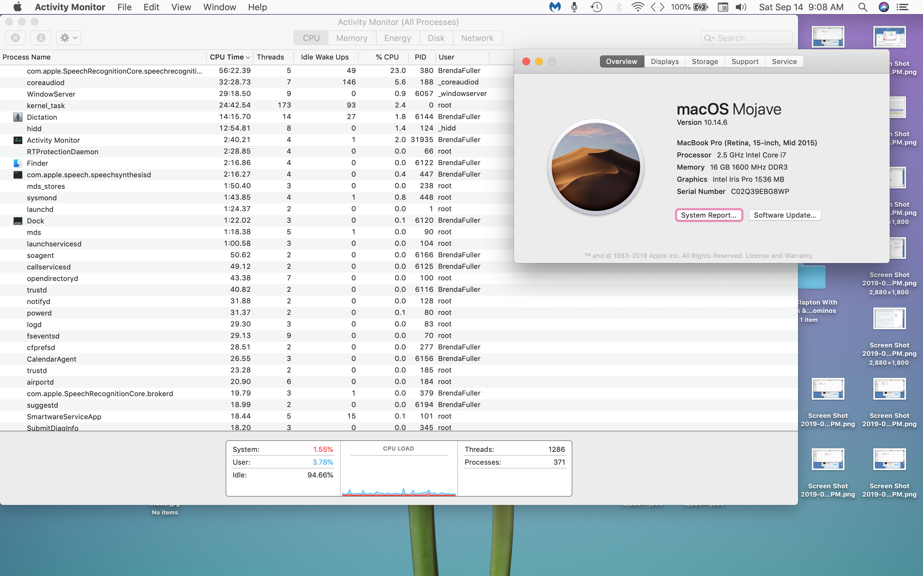
Task: Sort by Process Name column header
Action: (x=103, y=57)
